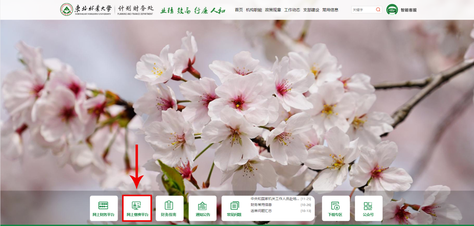
Task: Open the 公众号 QR code icon
Action: tap(368, 208)
